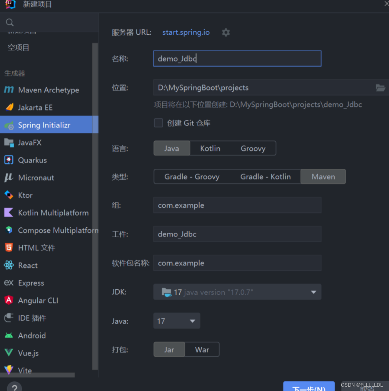Select Maven Archetype generator
The width and height of the screenshot is (389, 391).
pyautogui.click(x=48, y=90)
